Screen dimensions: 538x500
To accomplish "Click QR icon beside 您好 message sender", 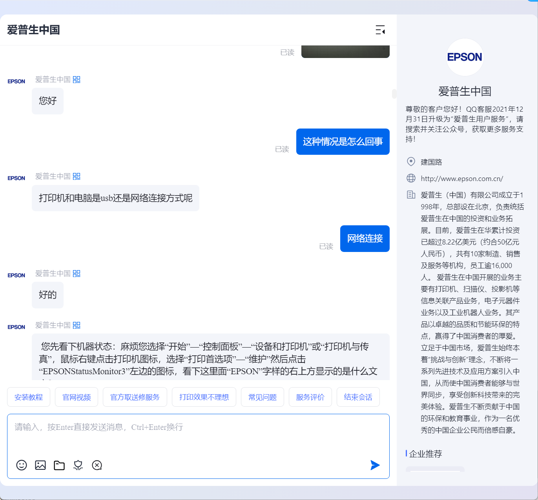I will click(77, 80).
